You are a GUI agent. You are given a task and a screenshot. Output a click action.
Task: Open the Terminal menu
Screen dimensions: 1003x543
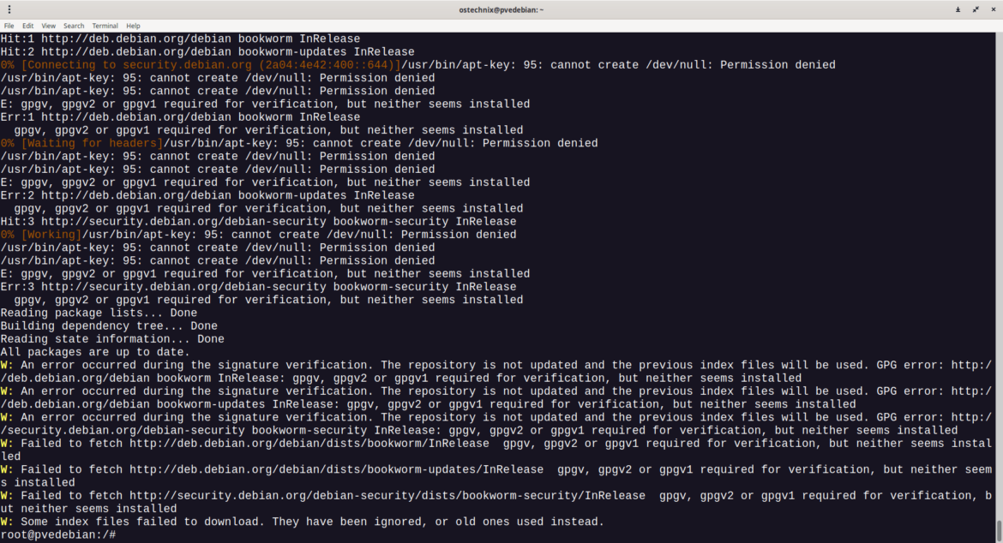[x=105, y=25]
